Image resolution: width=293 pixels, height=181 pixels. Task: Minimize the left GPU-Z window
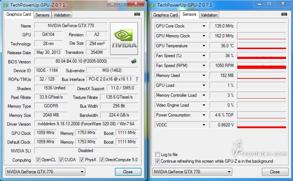[x=112, y=4]
